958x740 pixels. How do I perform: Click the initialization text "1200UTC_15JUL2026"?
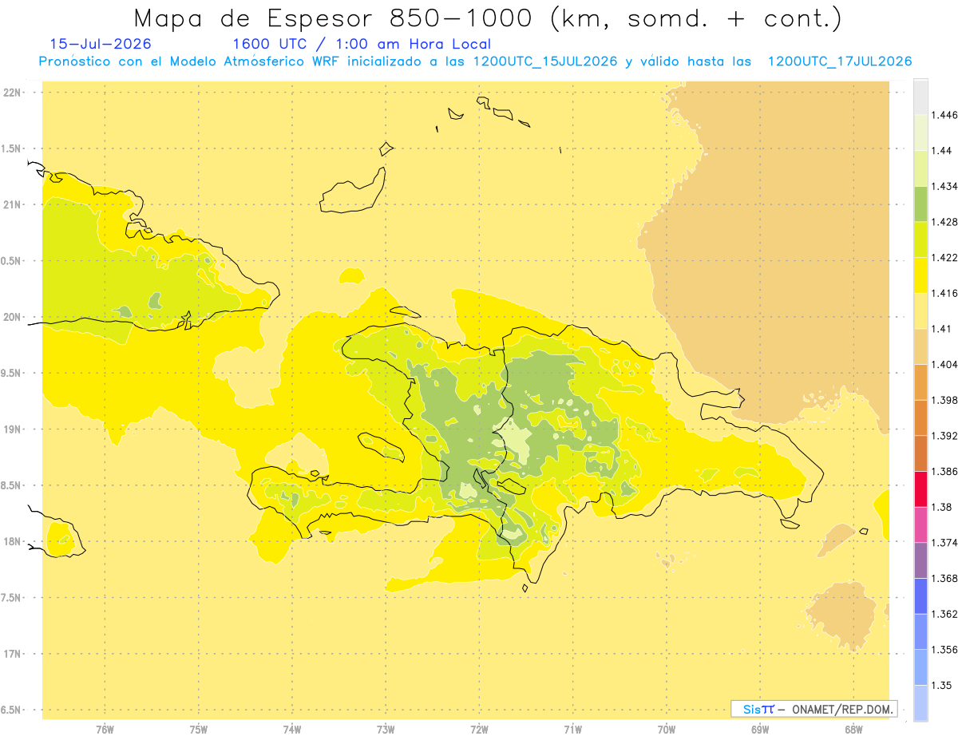click(545, 61)
